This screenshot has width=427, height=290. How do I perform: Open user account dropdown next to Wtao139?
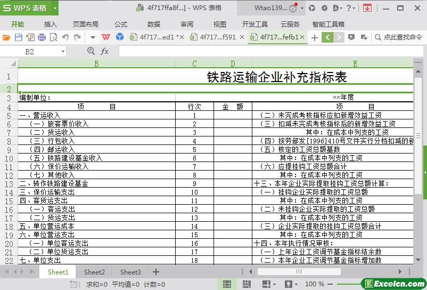[x=302, y=8]
